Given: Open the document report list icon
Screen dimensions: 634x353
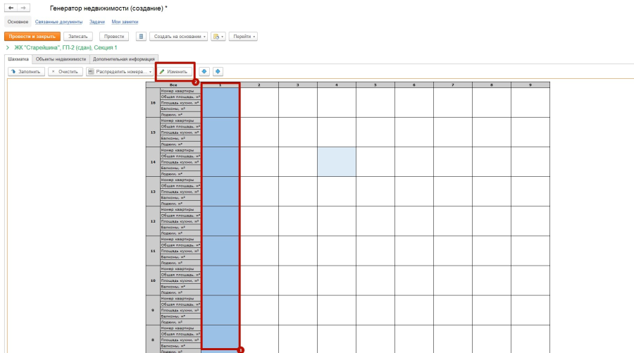Looking at the screenshot, I should (141, 36).
